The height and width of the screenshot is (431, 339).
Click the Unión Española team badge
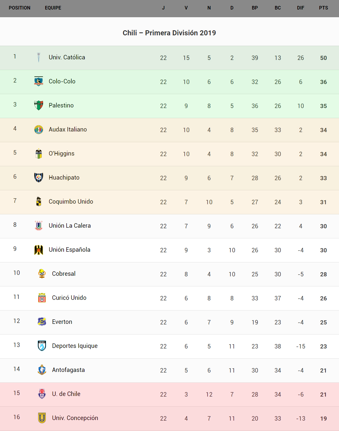(39, 250)
